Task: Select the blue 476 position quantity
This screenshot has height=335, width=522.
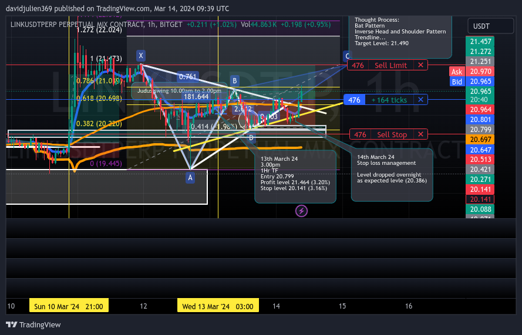Action: pyautogui.click(x=354, y=100)
